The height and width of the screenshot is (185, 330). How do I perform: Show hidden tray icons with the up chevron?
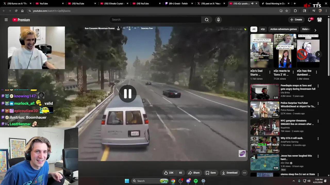click(x=293, y=181)
